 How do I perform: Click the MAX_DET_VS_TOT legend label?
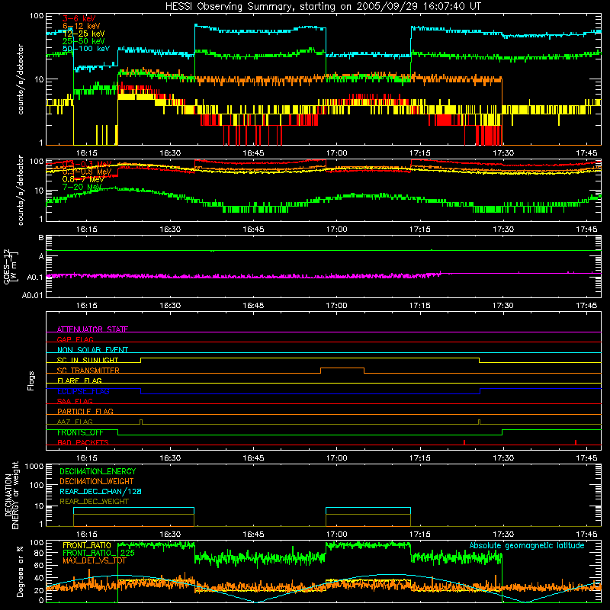click(x=94, y=560)
